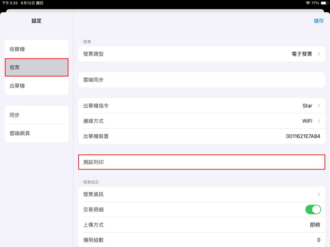Tap the chevron next to WiFi
330x247 pixels.
(x=319, y=121)
